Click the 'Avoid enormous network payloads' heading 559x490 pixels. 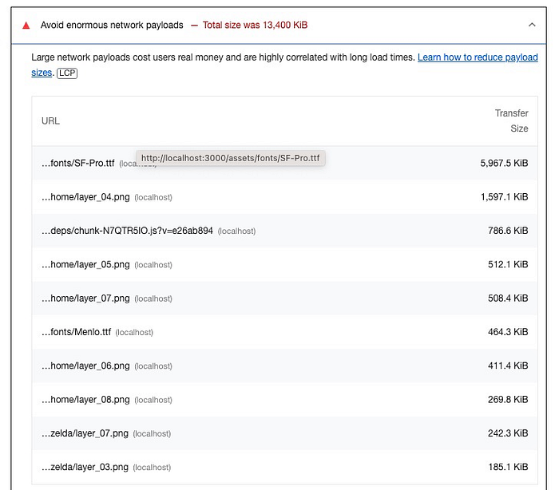(112, 26)
